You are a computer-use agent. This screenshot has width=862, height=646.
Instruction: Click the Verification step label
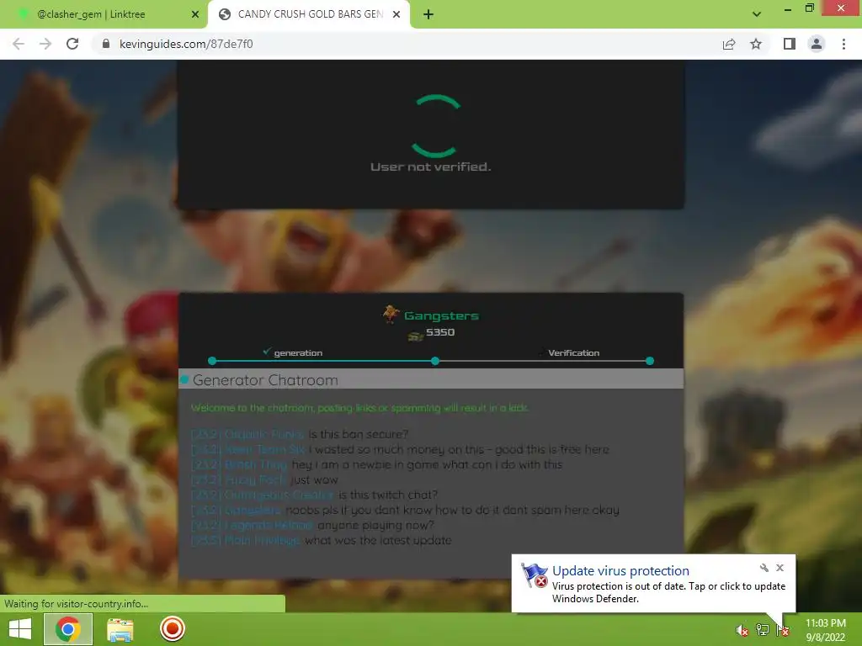[573, 352]
